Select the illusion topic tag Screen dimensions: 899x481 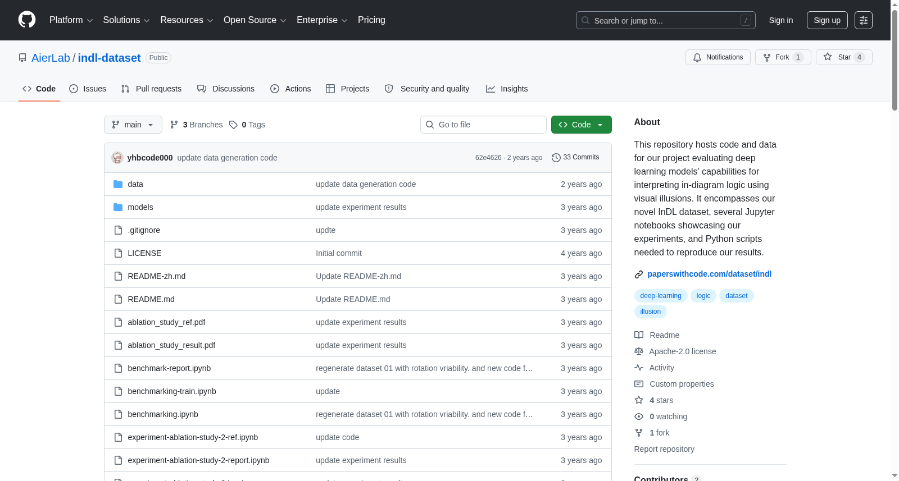[x=651, y=311]
